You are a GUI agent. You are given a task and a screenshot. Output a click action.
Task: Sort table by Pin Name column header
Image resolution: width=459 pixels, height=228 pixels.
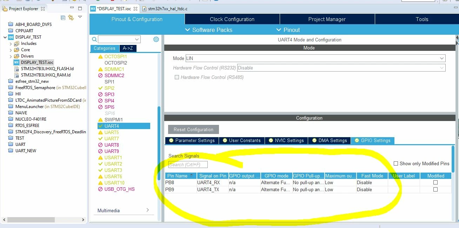(x=181, y=176)
